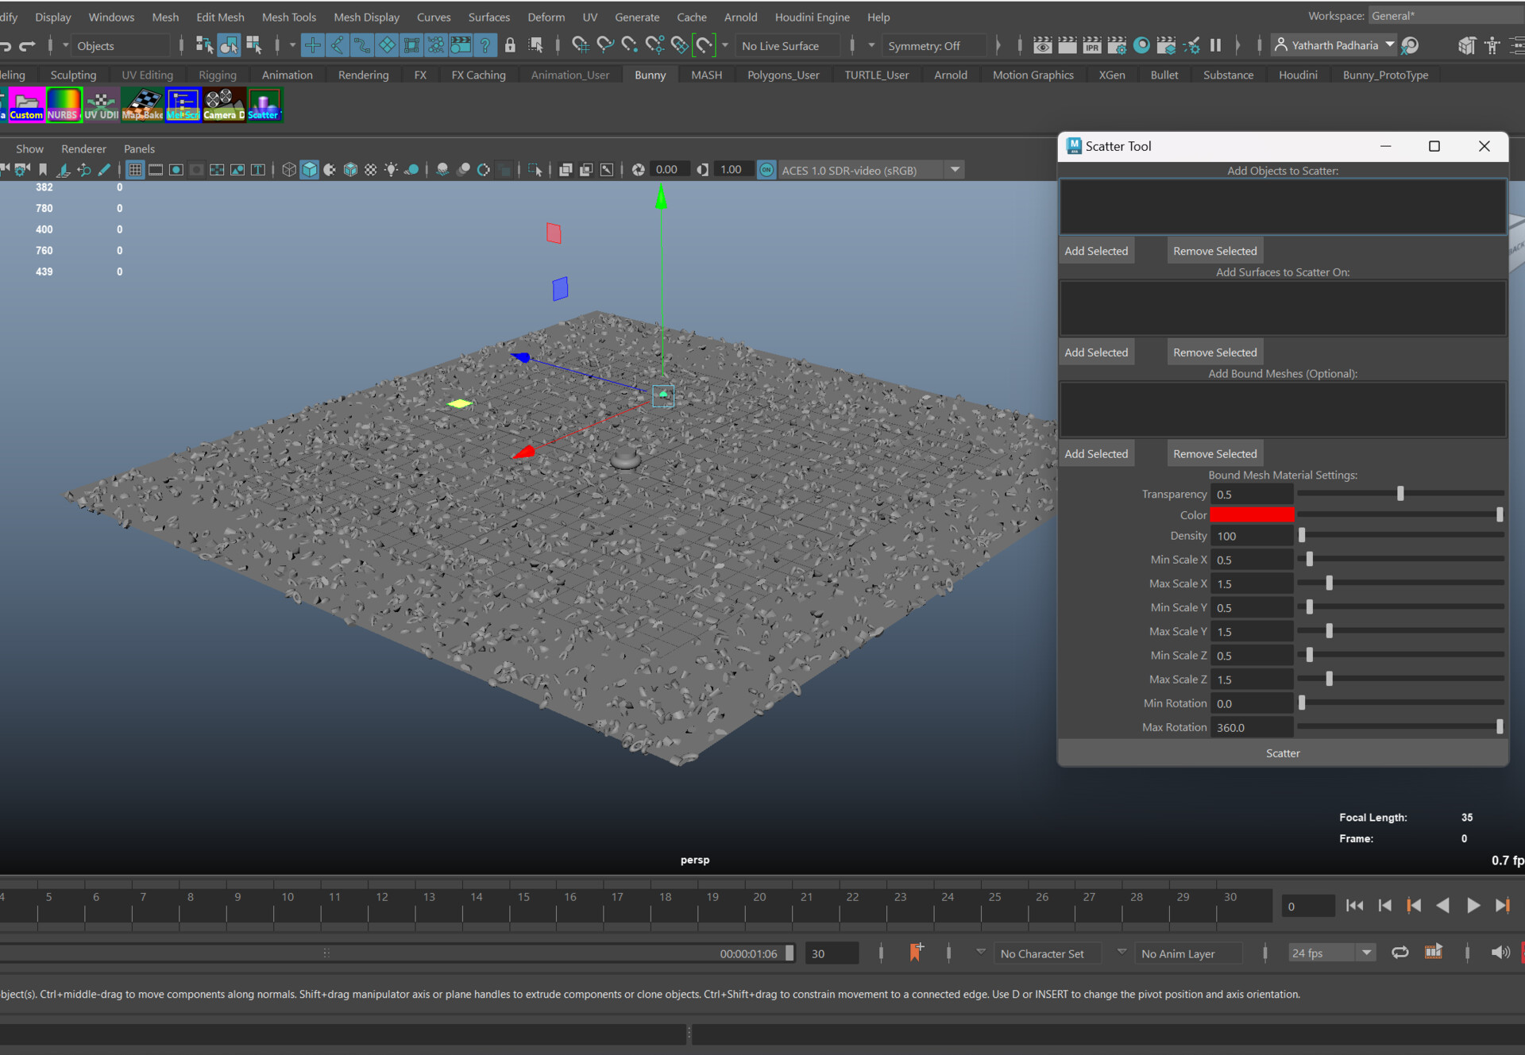Select the Map Bake shelf icon
The image size is (1525, 1055).
[x=142, y=104]
